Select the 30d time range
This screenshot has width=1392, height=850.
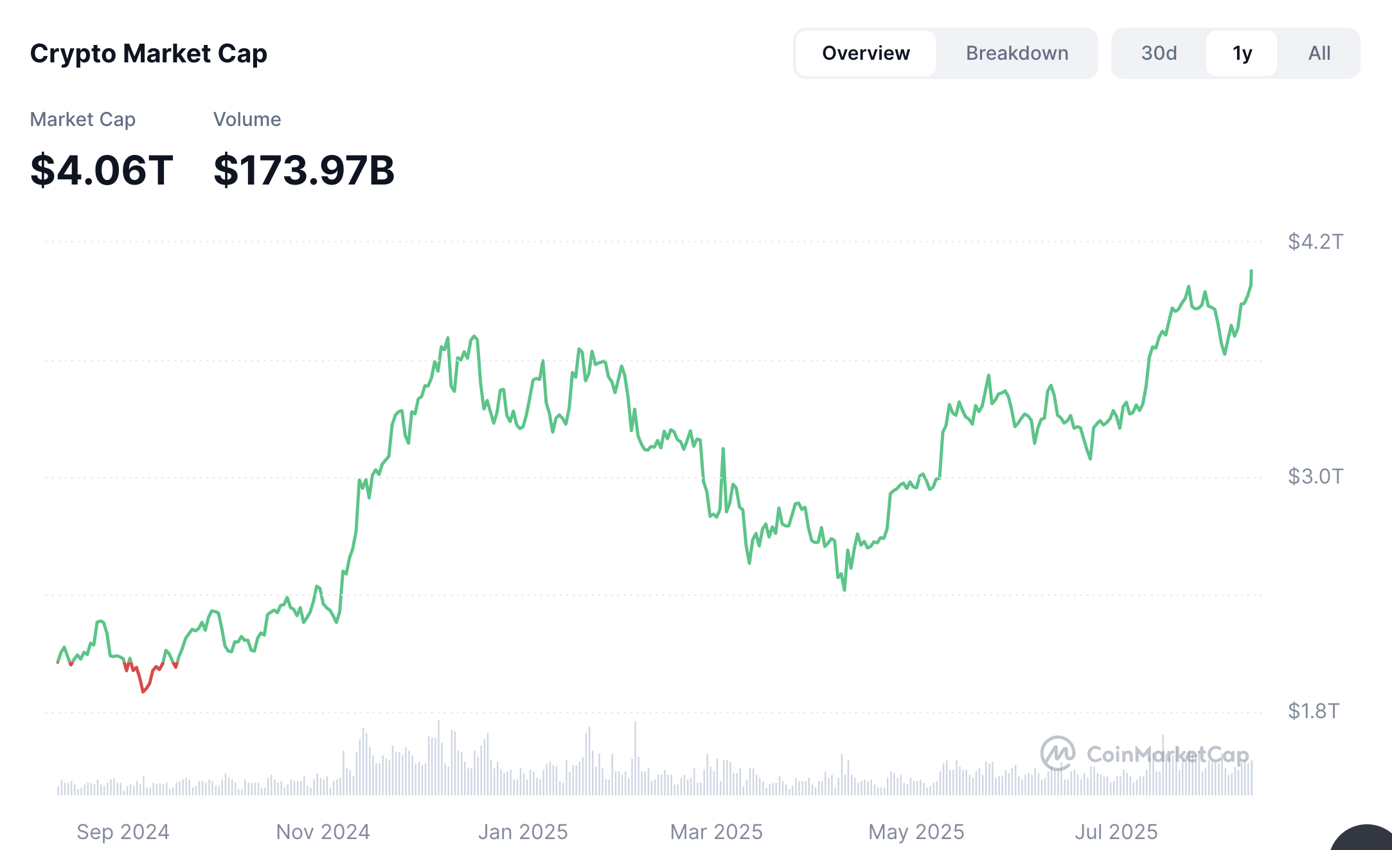point(1159,53)
